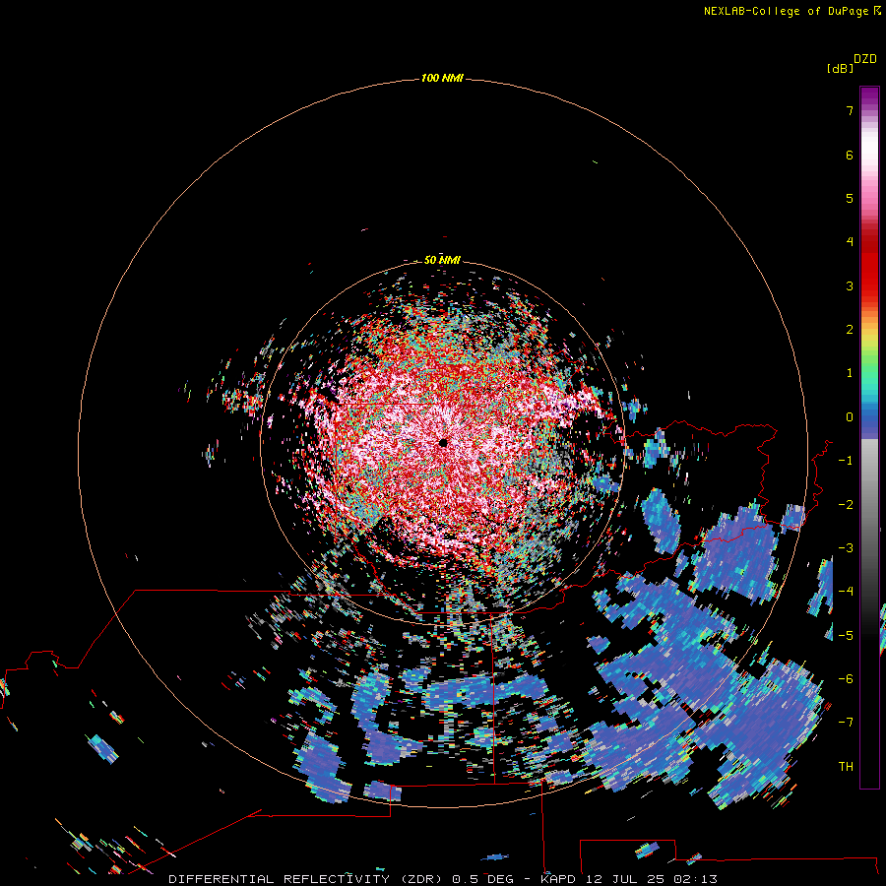Click the -7 dB scale value

pos(846,723)
